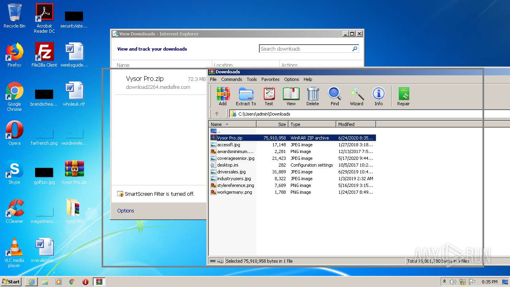The height and width of the screenshot is (287, 510).
Task: Click SmartScreen Filter is turned off message
Action: click(159, 194)
